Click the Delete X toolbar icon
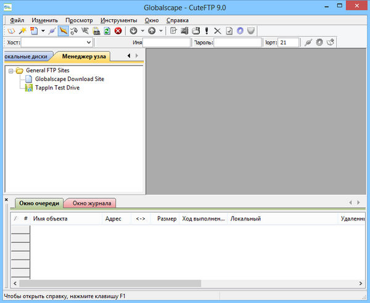 point(217,30)
